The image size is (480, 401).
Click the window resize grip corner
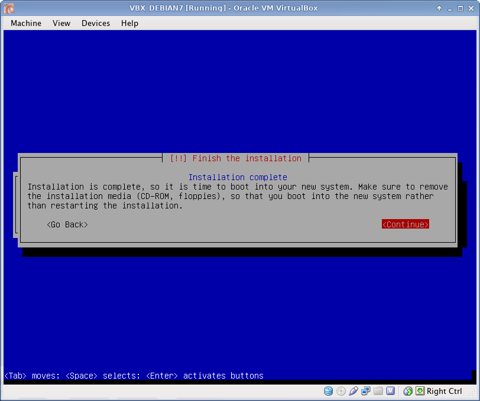click(x=473, y=393)
